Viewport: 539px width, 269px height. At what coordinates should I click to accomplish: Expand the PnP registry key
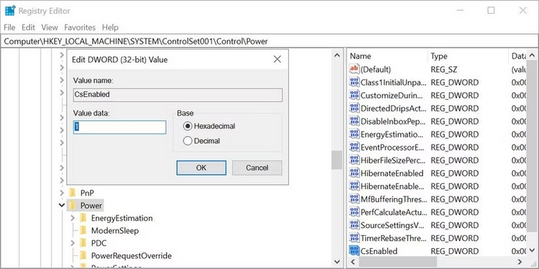click(x=62, y=193)
